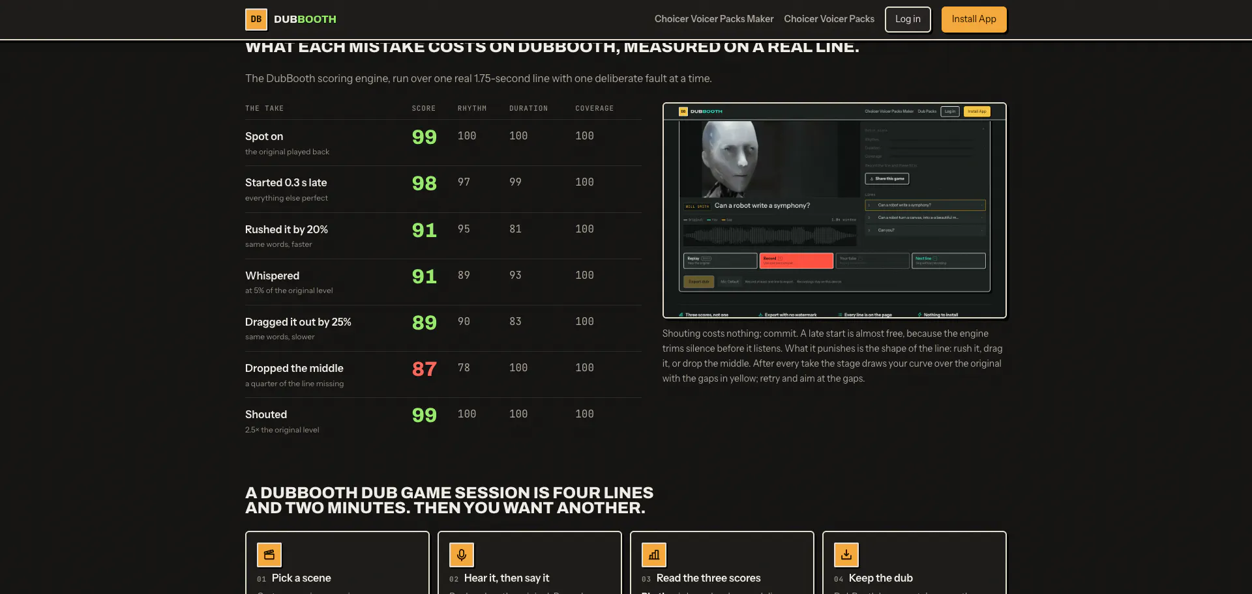Click the scoring engine intro sentence
1252x594 pixels.
click(479, 79)
